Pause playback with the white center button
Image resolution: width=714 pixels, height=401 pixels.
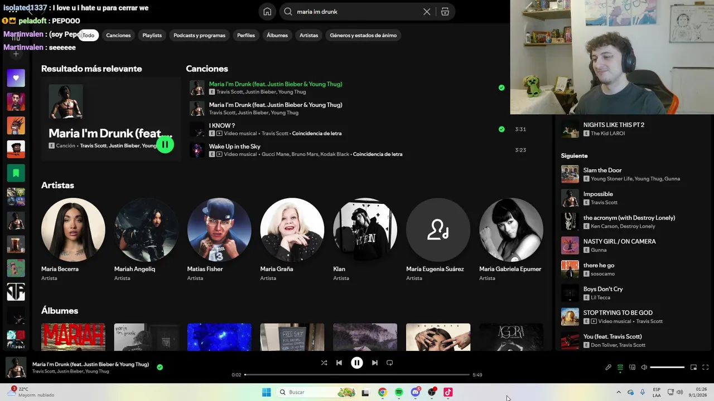(357, 363)
